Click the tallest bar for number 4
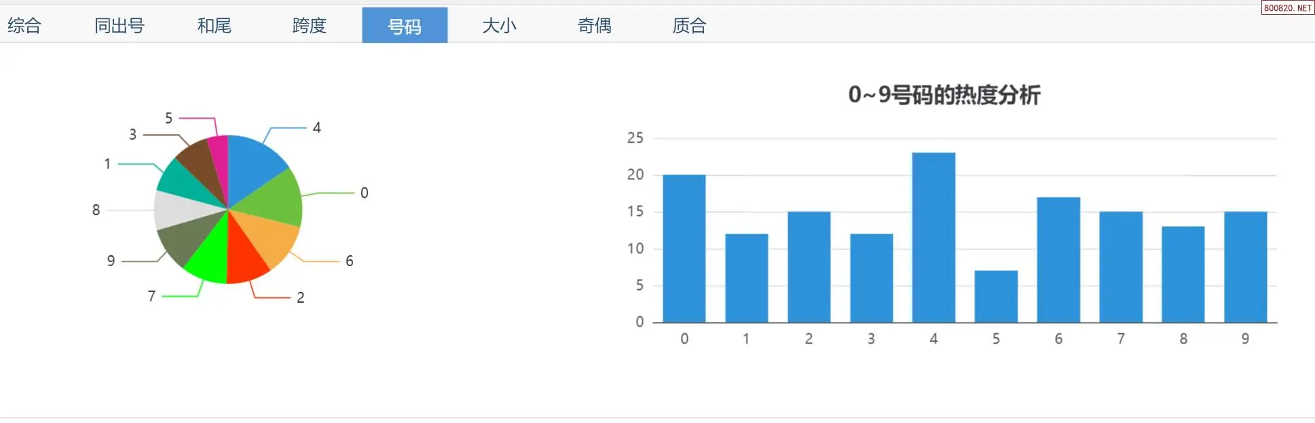The image size is (1315, 423). [933, 238]
